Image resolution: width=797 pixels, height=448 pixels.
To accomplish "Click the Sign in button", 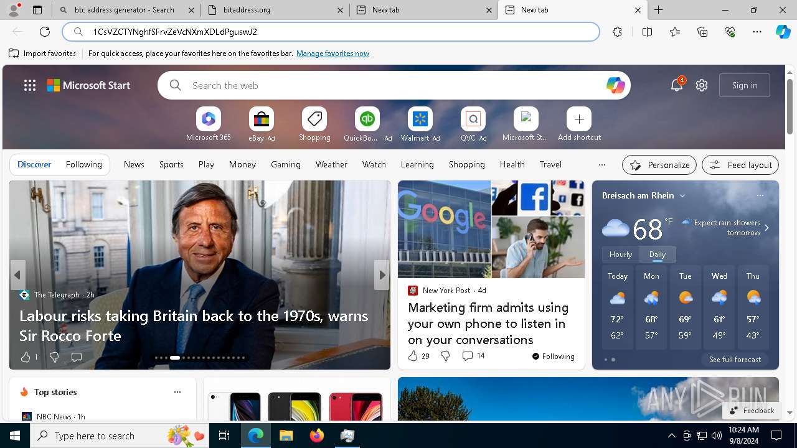I will coord(745,85).
